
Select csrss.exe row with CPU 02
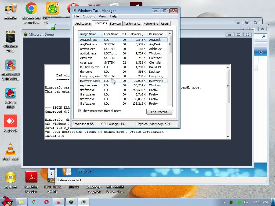(x=123, y=62)
